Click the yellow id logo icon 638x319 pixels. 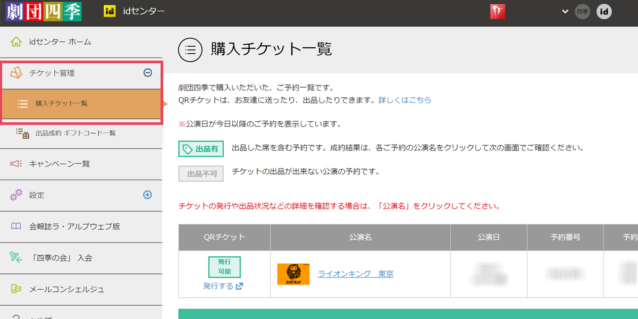[x=110, y=11]
